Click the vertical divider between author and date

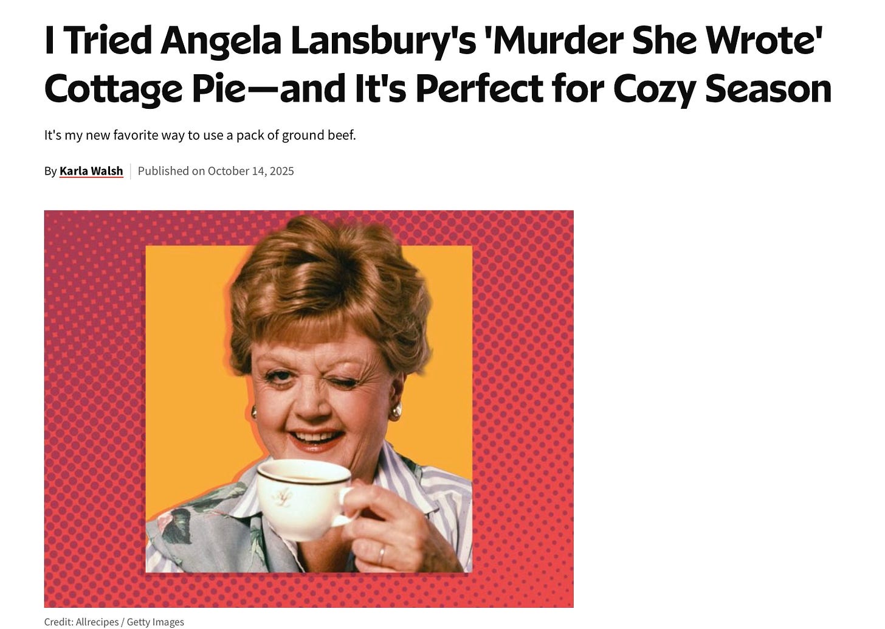[131, 171]
